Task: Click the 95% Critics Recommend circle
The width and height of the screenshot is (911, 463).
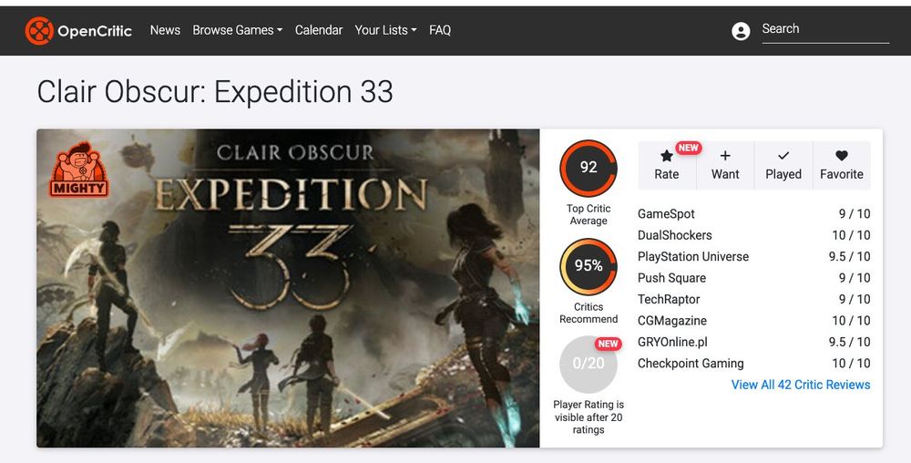Action: (589, 266)
